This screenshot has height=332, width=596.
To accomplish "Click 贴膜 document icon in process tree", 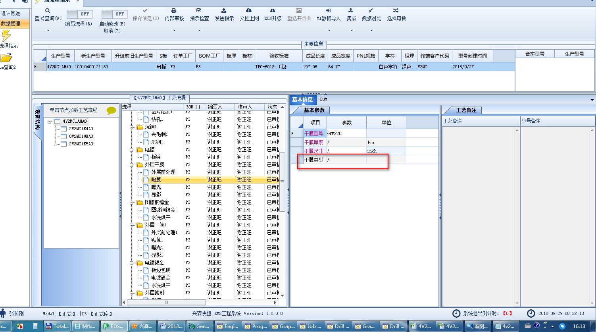I will pyautogui.click(x=146, y=180).
